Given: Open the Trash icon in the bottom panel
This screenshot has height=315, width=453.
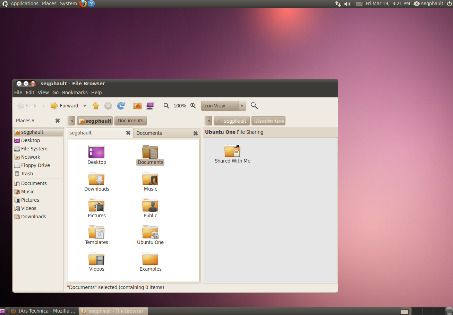Looking at the screenshot, I should pos(449,311).
